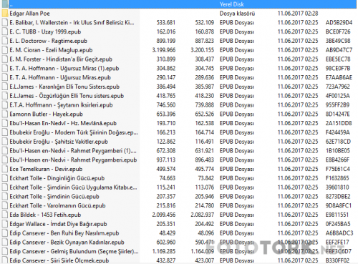This screenshot has width=358, height=264.
Task: Click file icon of Ebu'l-Hasan En-Nedvî - Hz. Mevlânâ.epub
Action: click(x=5, y=123)
